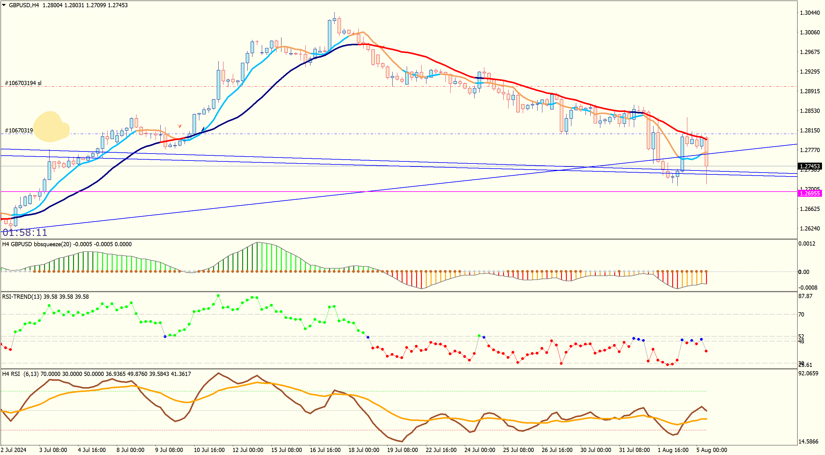
Task: Click the small red cross marker near 12 Jul
Action: pos(257,42)
